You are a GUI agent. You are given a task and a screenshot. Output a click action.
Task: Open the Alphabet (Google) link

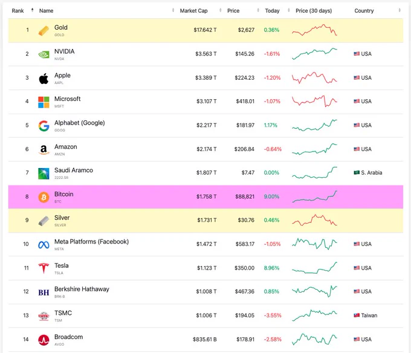coord(79,123)
